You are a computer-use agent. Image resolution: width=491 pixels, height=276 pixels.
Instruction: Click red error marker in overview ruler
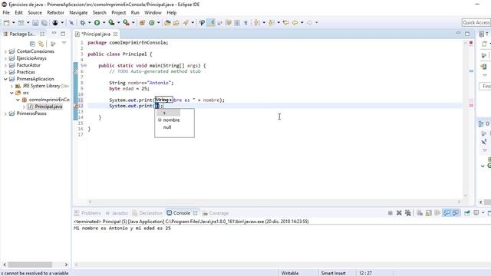tap(471, 106)
